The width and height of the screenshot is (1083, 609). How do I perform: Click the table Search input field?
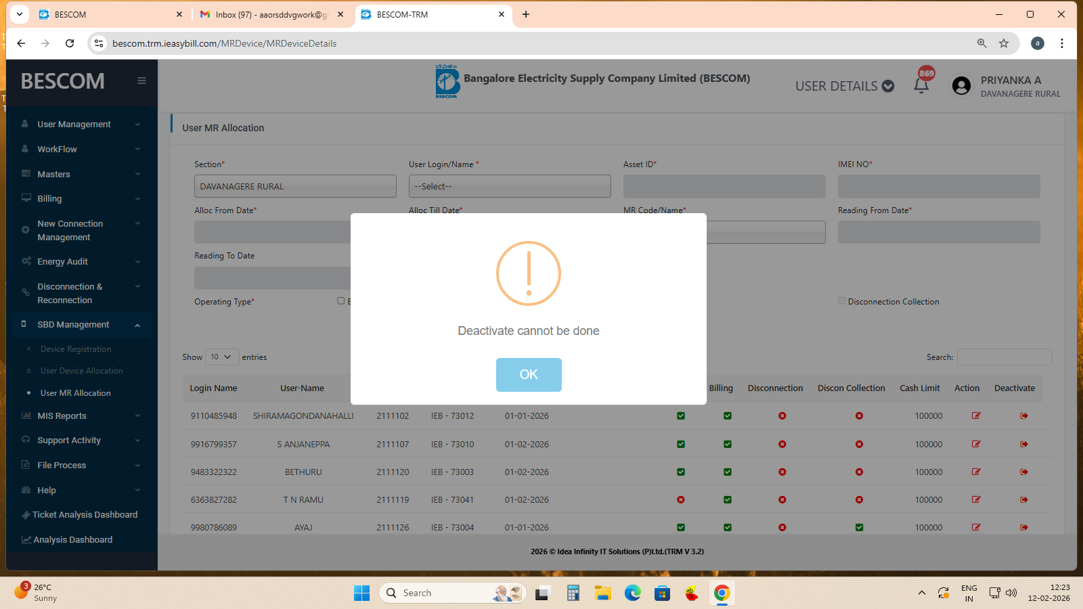coord(1004,357)
